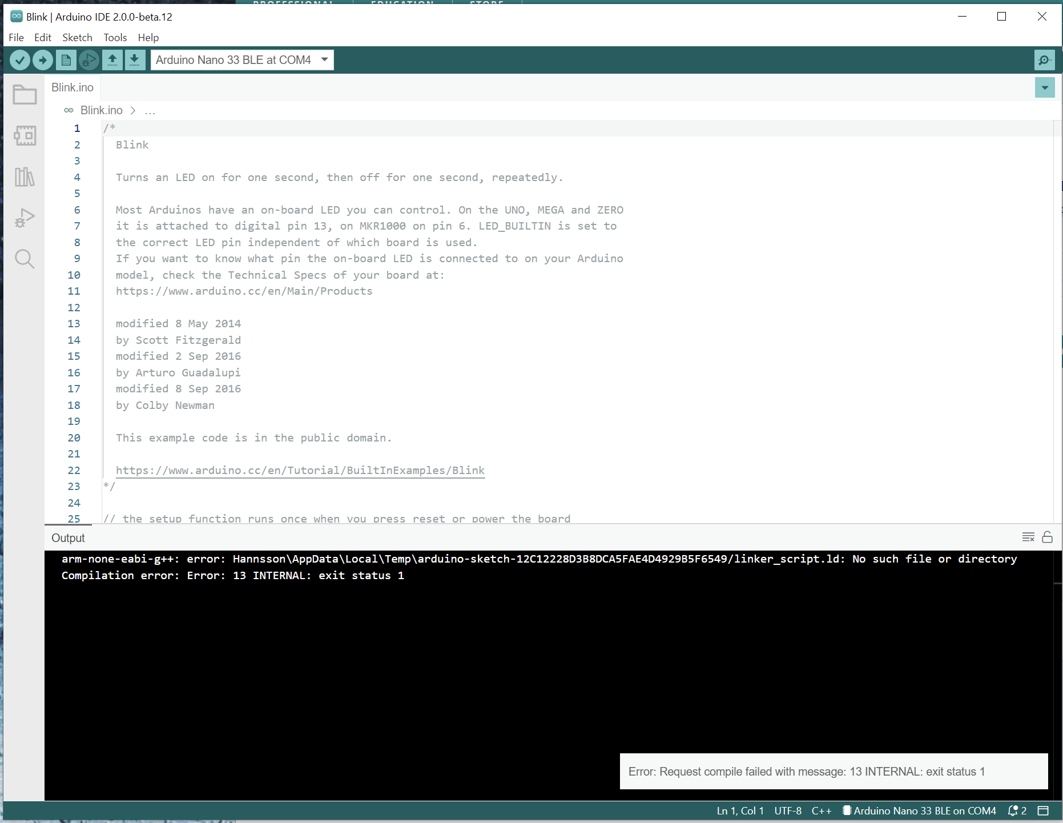Screen dimensions: 1063x823
Task: Click the Arduino logo in title bar
Action: 17,17
